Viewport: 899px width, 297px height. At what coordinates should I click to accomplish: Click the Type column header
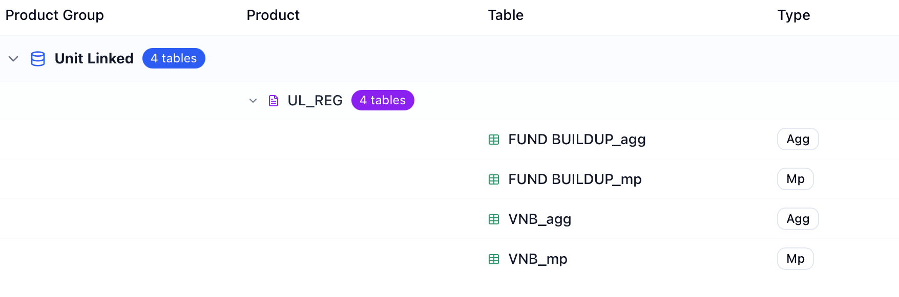(793, 15)
